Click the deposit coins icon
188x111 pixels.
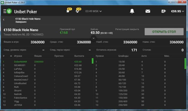click(x=164, y=11)
